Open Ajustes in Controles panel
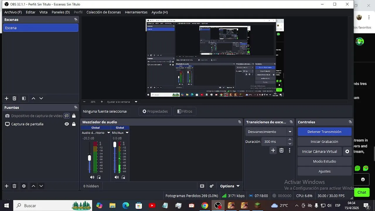 click(324, 171)
